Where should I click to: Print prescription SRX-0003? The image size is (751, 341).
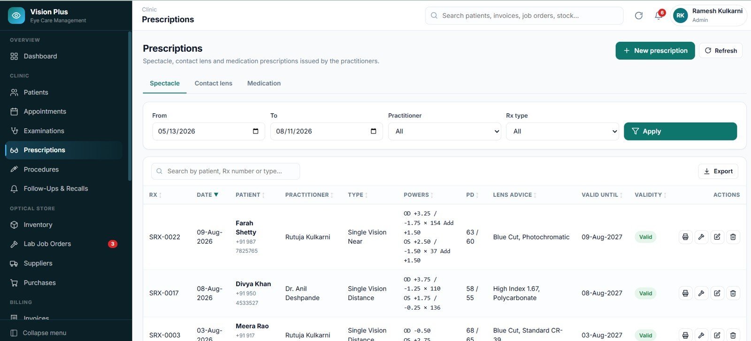coord(685,335)
